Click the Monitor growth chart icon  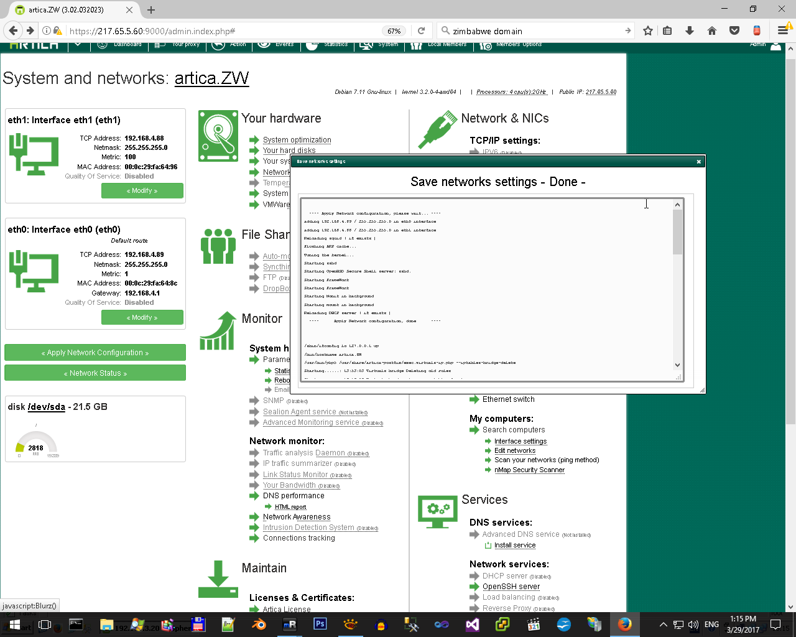[218, 331]
